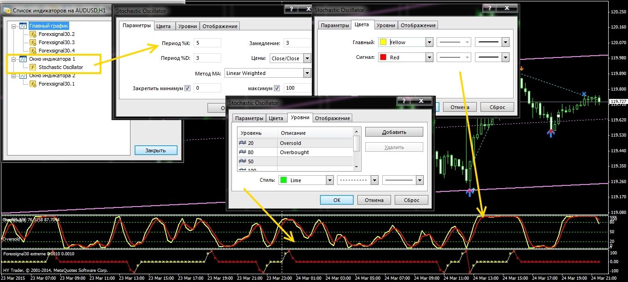Click the Добавить button to add a level
Viewport: 628px width, 282px height.
(x=394, y=132)
